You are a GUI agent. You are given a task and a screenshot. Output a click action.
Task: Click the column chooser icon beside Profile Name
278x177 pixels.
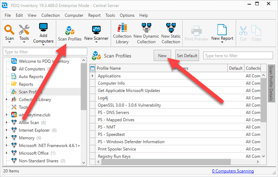coord(93,68)
